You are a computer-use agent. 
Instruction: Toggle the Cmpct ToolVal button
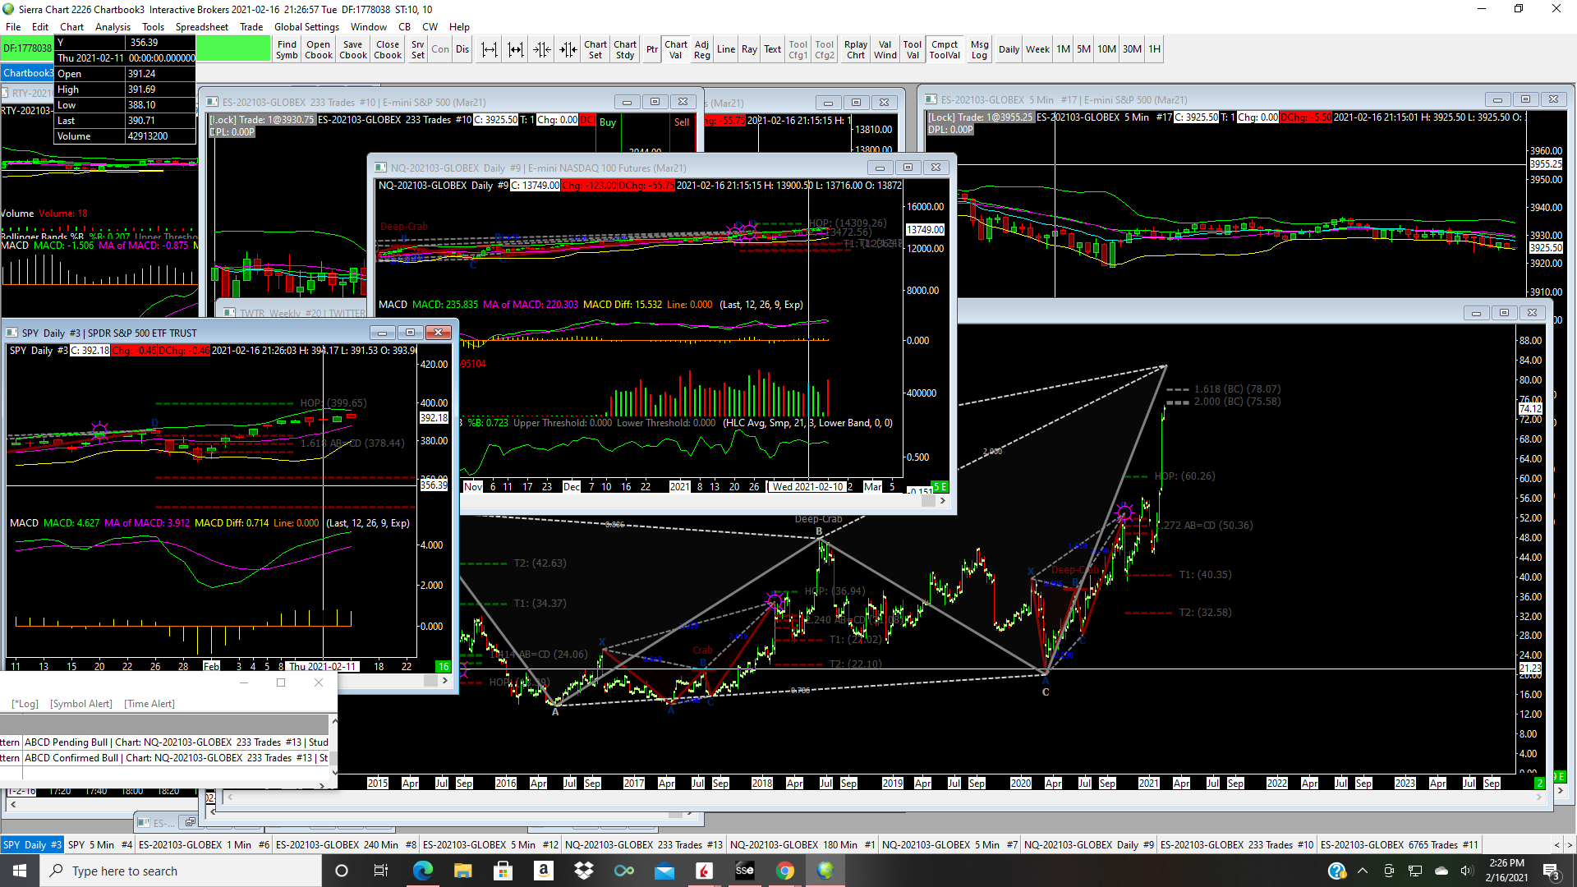click(x=945, y=50)
